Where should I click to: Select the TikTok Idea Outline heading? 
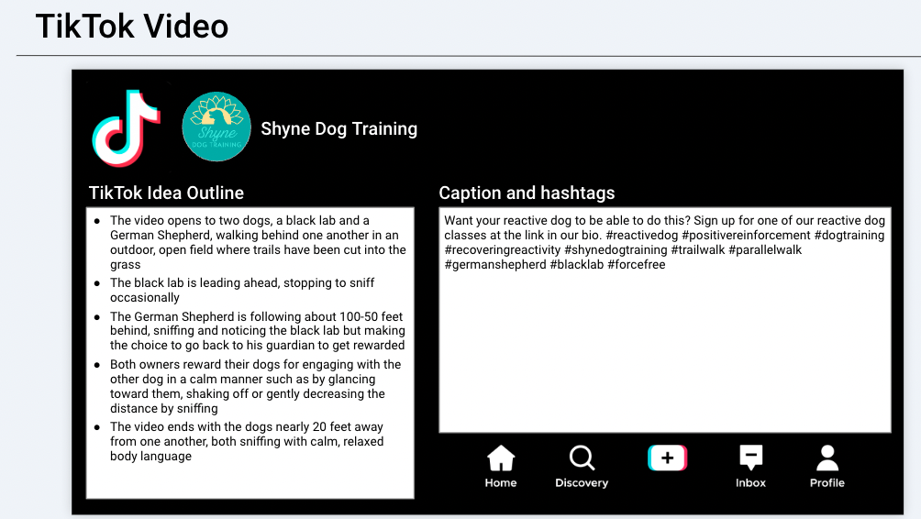166,193
